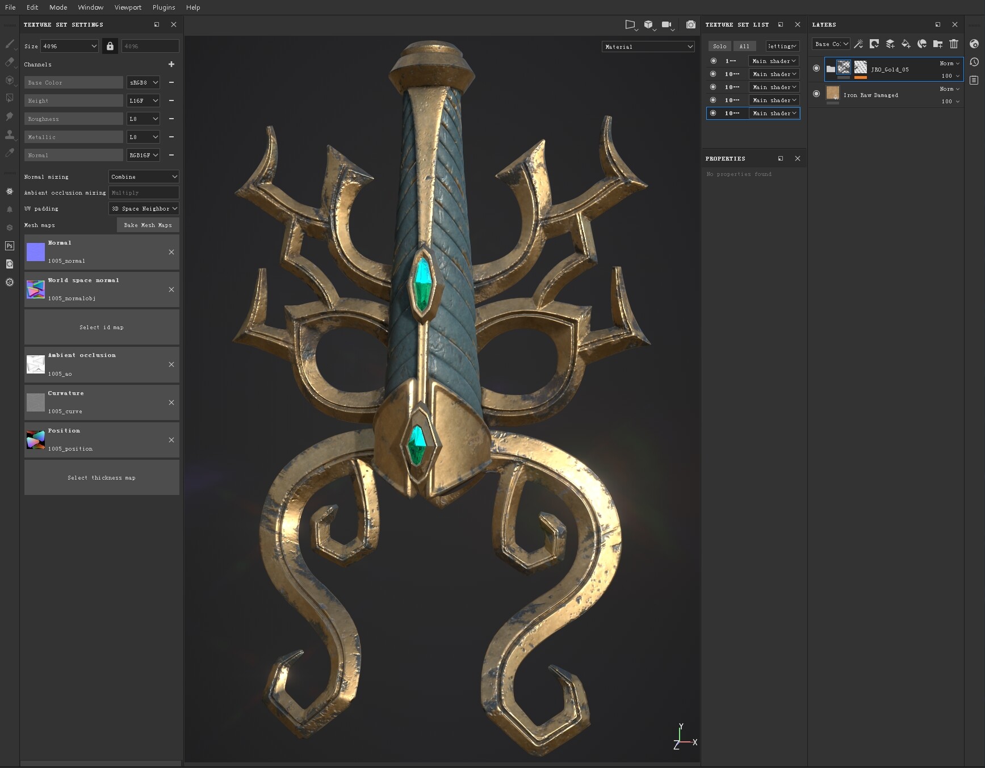Open the Material viewport mode dropdown
The image size is (985, 768).
click(648, 47)
